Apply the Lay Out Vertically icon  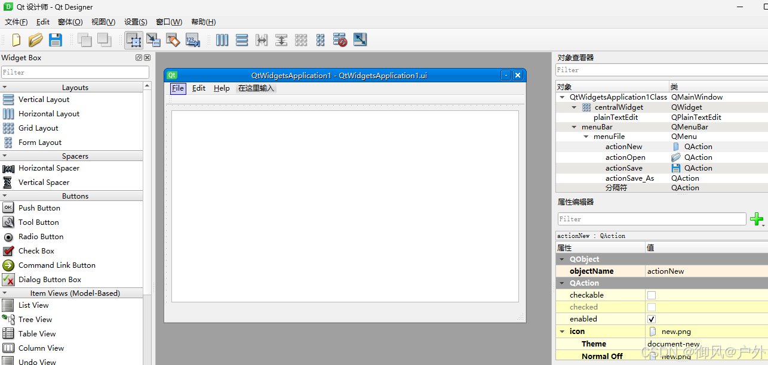pos(242,40)
